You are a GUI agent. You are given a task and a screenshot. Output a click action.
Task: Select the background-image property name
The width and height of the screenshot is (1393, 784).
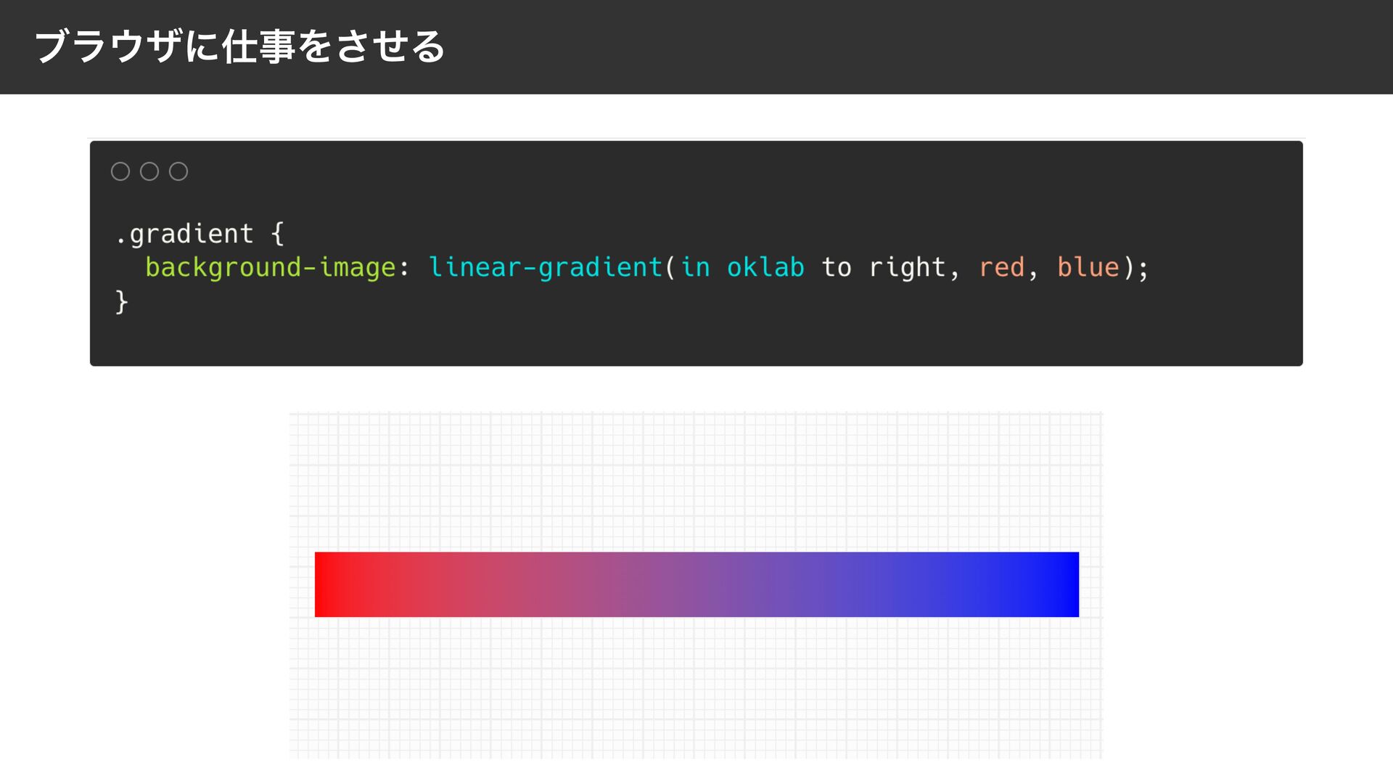click(270, 267)
